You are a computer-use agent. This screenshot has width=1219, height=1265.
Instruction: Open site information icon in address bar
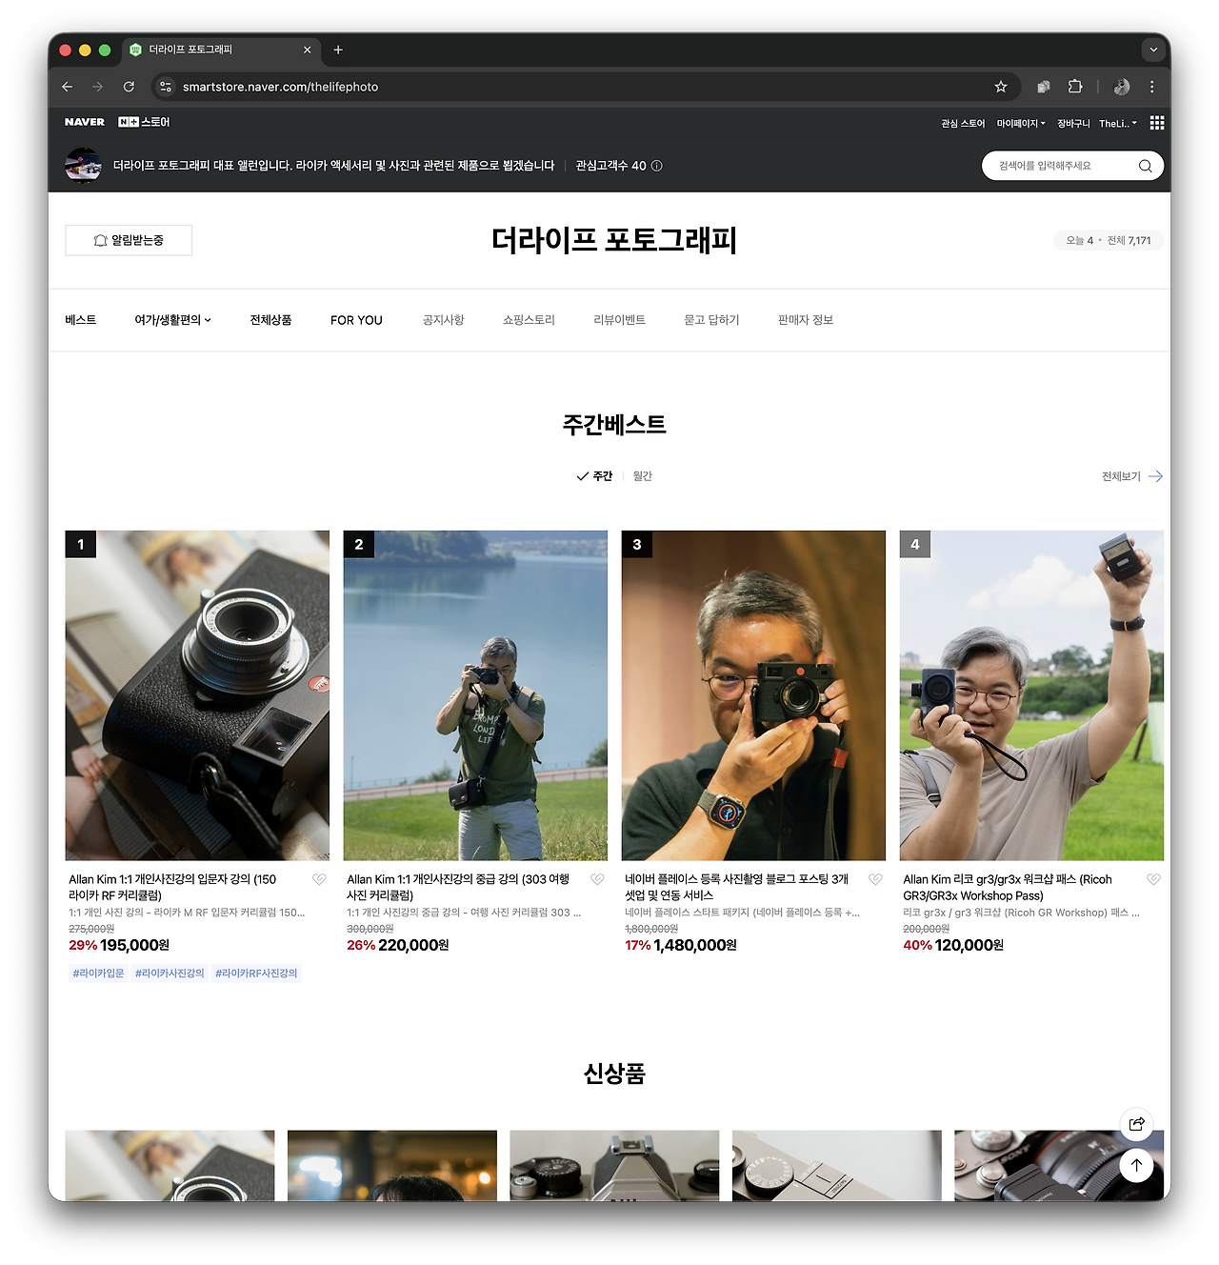pos(166,87)
